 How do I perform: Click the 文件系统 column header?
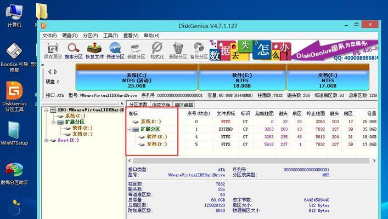(226, 113)
